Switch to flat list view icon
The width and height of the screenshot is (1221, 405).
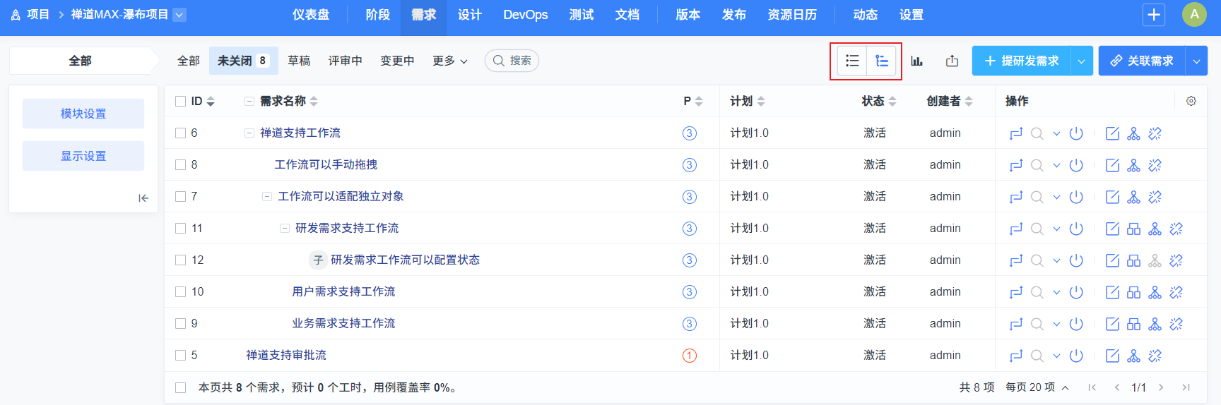point(852,61)
